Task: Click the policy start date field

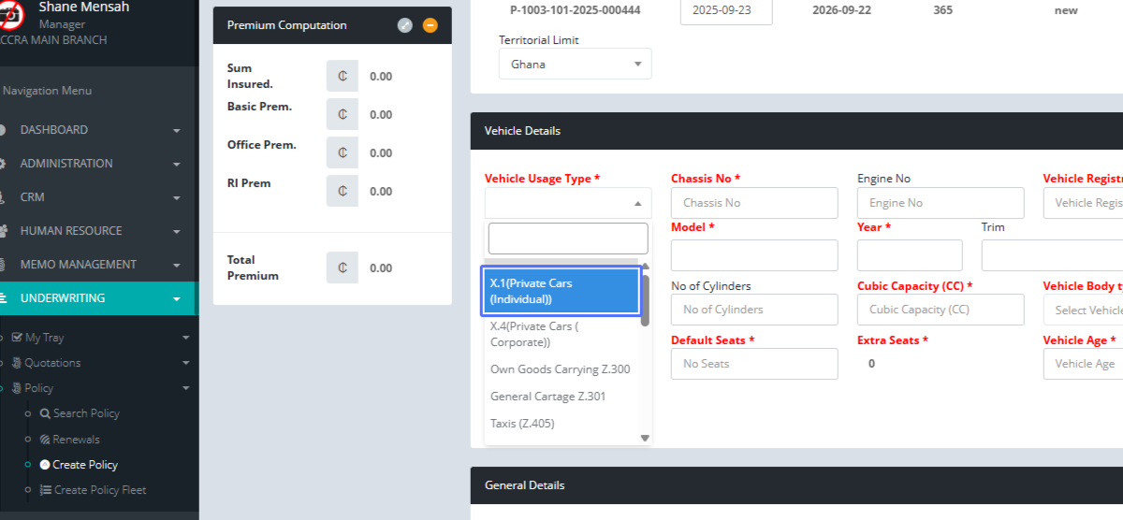Action: (725, 10)
